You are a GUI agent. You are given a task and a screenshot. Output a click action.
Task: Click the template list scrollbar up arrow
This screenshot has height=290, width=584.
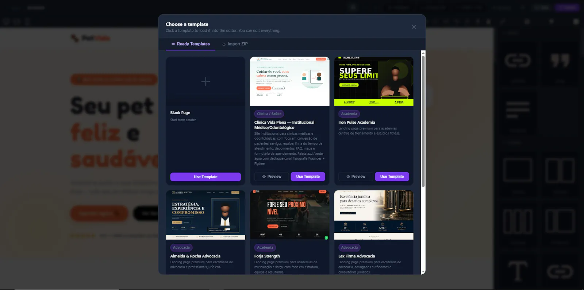tap(423, 53)
